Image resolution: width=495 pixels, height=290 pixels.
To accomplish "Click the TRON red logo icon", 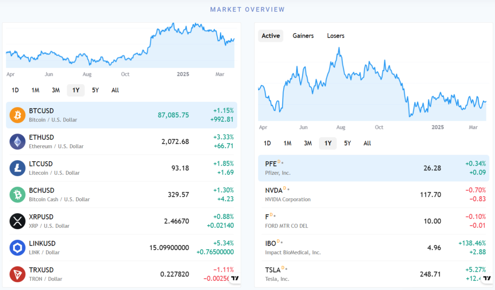I will 17,274.
